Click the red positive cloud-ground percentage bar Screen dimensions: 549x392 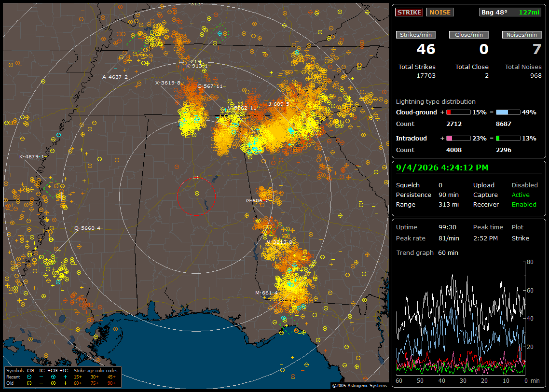pyautogui.click(x=458, y=112)
